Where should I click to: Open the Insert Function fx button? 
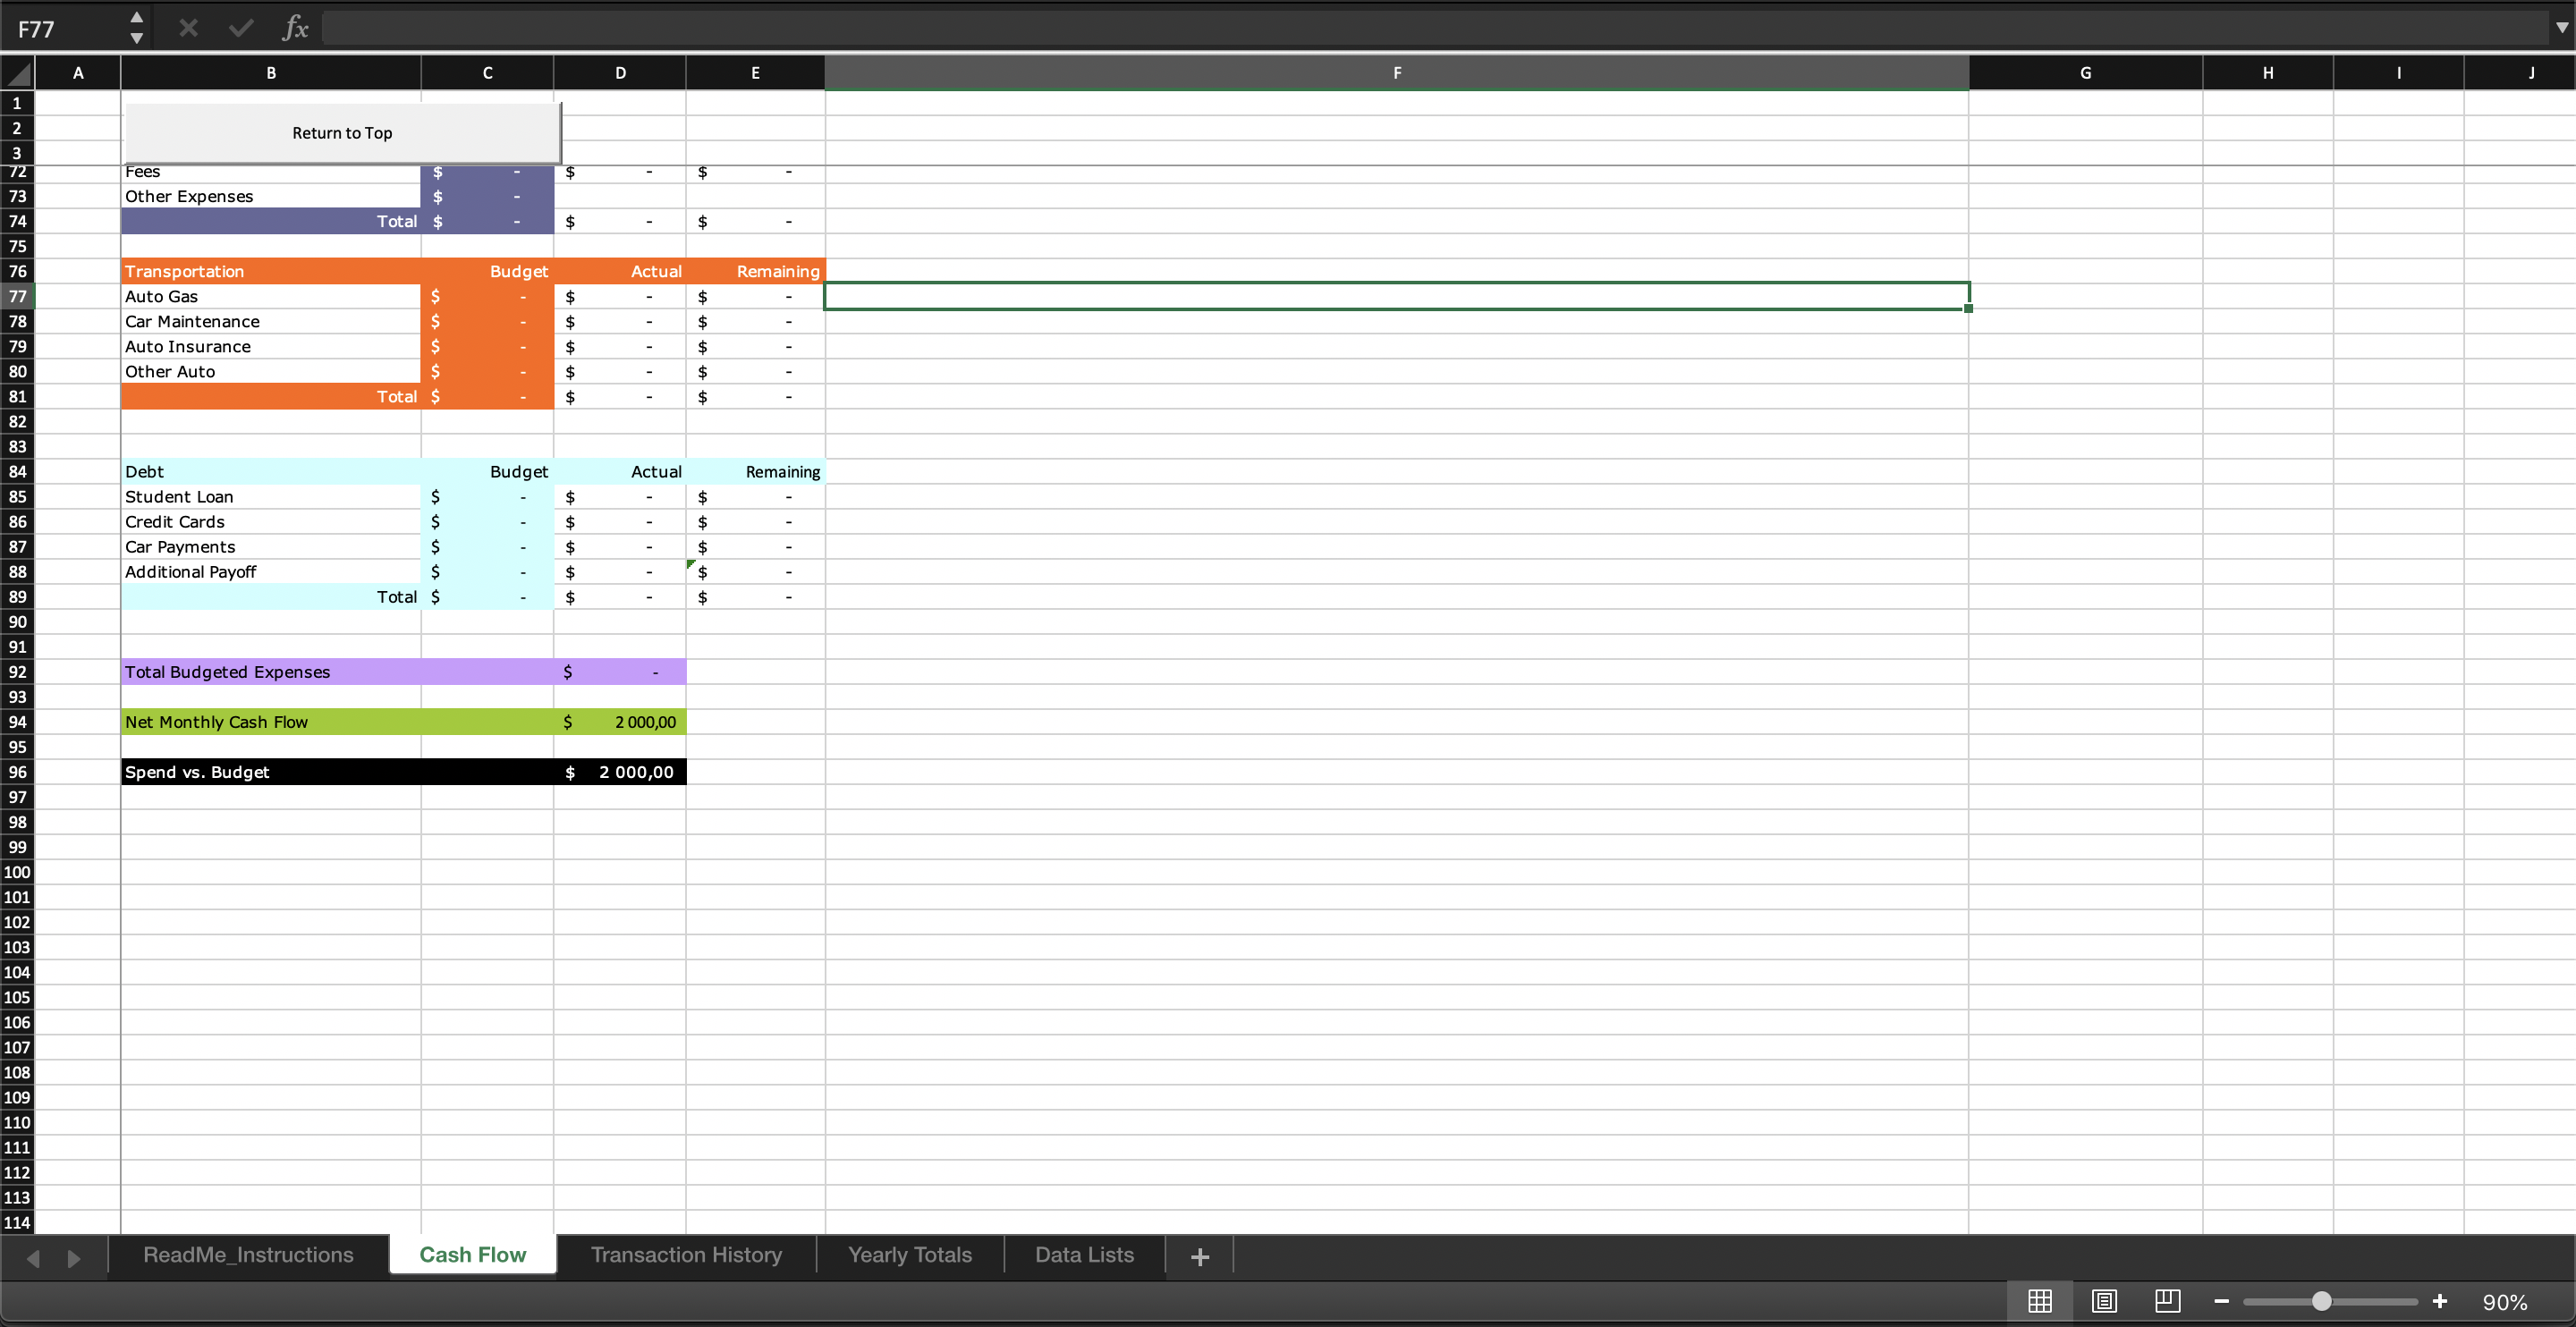(295, 28)
